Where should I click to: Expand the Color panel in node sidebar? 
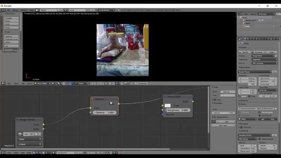[217, 100]
